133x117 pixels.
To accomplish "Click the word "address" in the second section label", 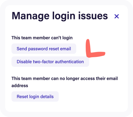I will pos(20,86).
